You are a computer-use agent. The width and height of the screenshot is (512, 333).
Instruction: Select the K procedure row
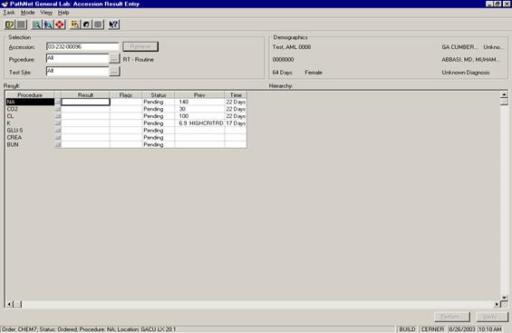(x=30, y=123)
